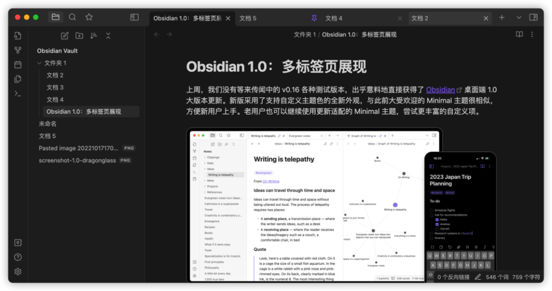Change sort order icon in file explorer

pyautogui.click(x=94, y=36)
